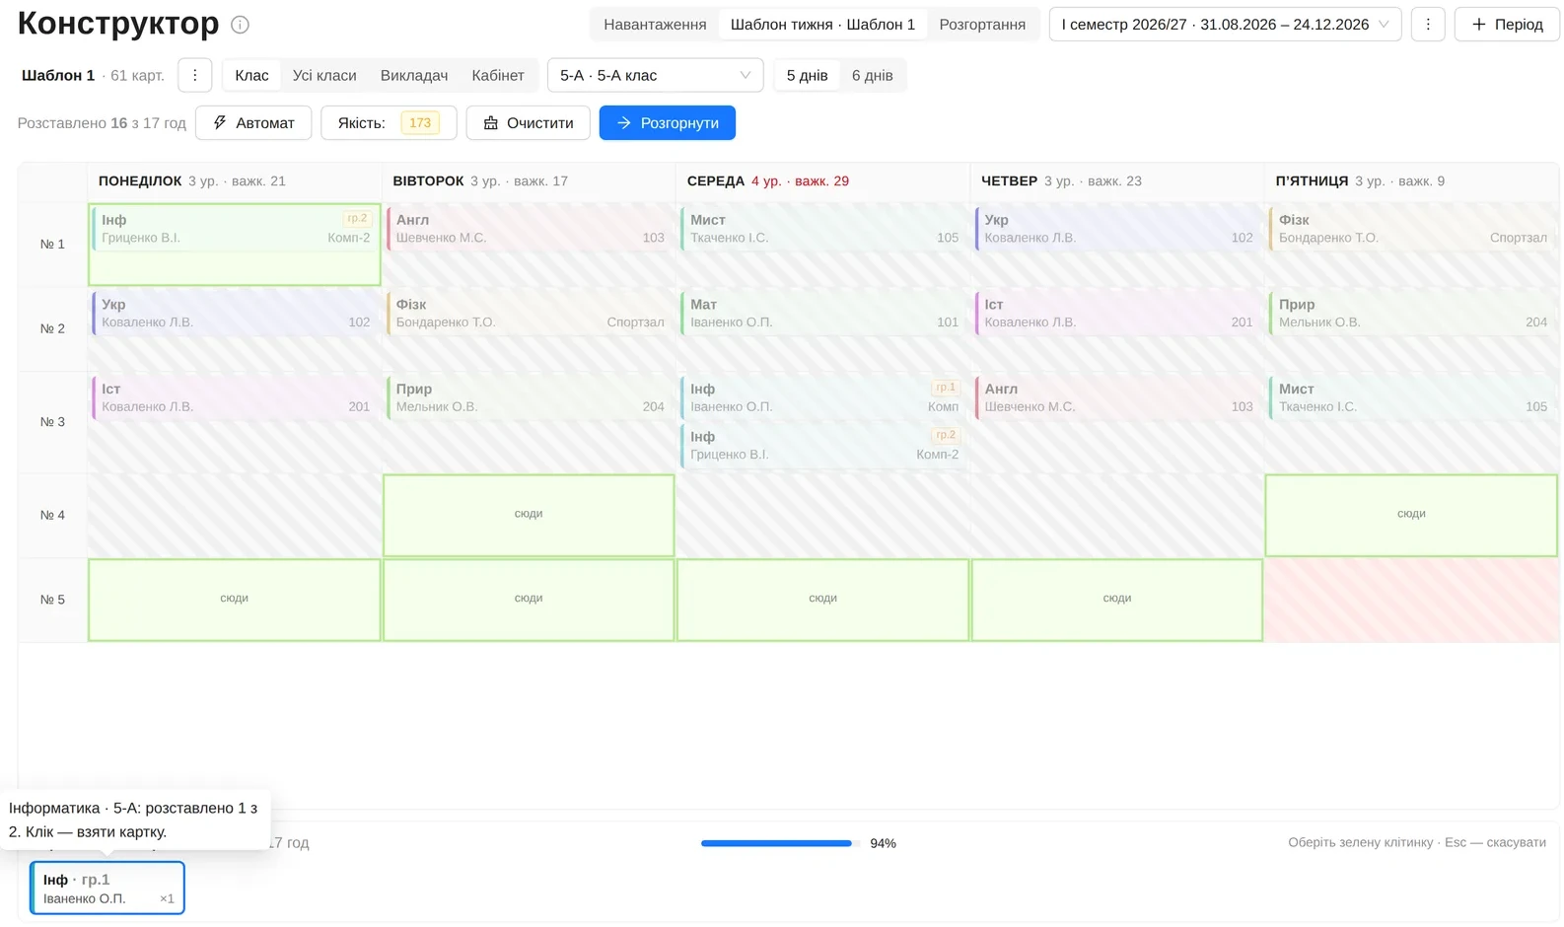Click the Очистити clear button

[x=528, y=123]
